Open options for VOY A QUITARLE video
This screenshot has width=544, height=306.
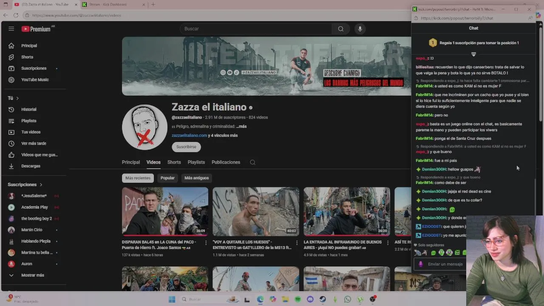click(297, 243)
